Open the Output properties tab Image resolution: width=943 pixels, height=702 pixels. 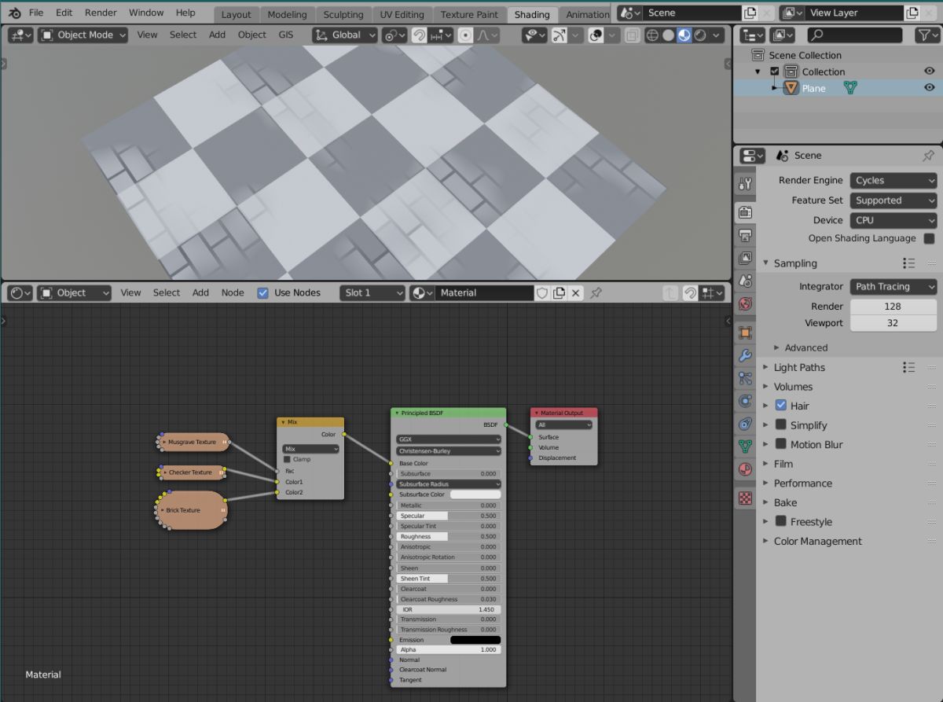[745, 235]
